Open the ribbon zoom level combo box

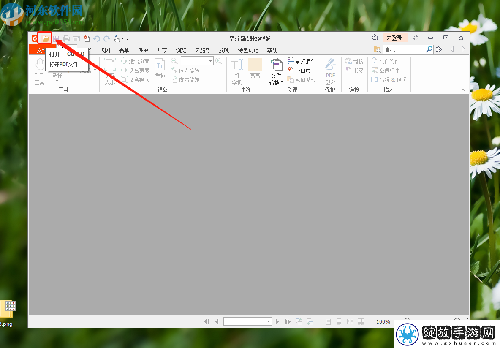point(197,61)
